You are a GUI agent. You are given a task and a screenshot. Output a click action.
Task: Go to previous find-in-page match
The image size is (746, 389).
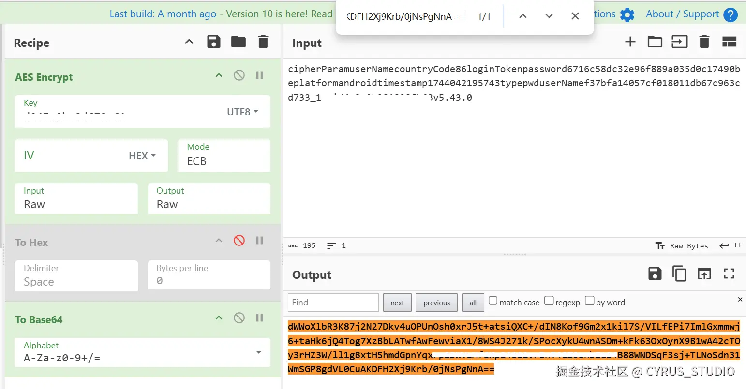[x=523, y=16]
